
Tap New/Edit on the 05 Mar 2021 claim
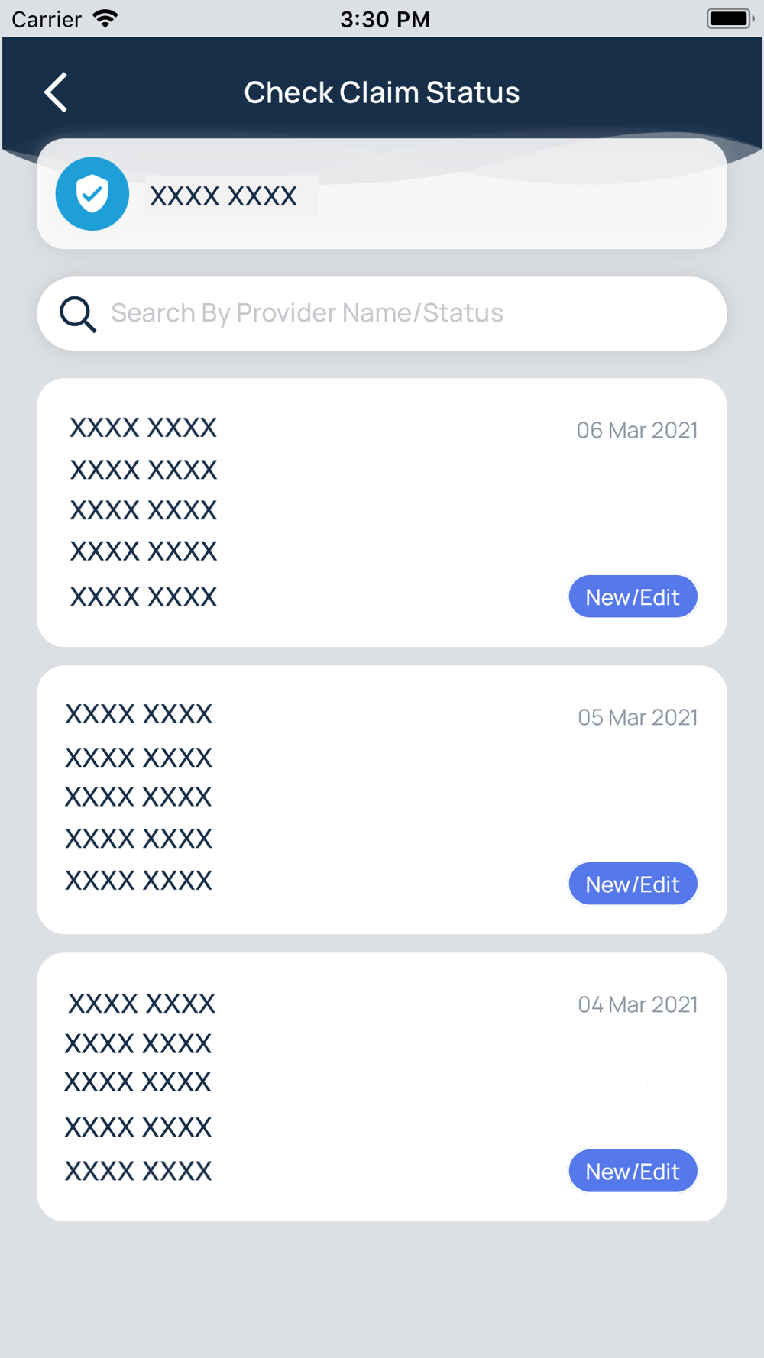[633, 884]
